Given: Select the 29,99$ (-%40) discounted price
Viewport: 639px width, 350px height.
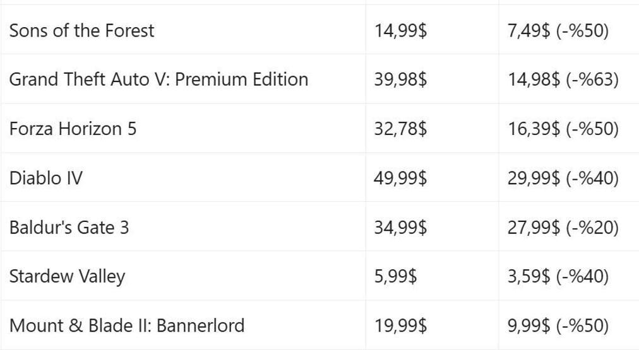Looking at the screenshot, I should click(563, 178).
